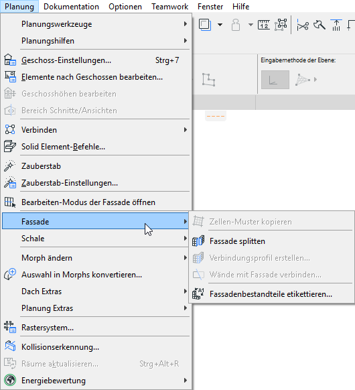Click the grid snap toolbar icon
The image size is (355, 390).
pos(281,25)
